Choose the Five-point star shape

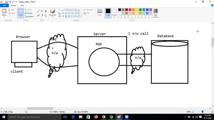(66, 16)
